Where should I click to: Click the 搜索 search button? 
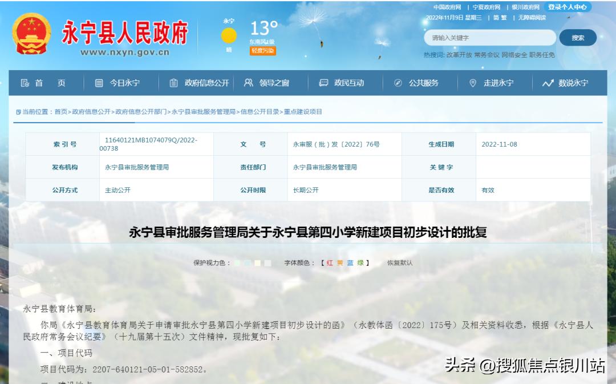579,37
